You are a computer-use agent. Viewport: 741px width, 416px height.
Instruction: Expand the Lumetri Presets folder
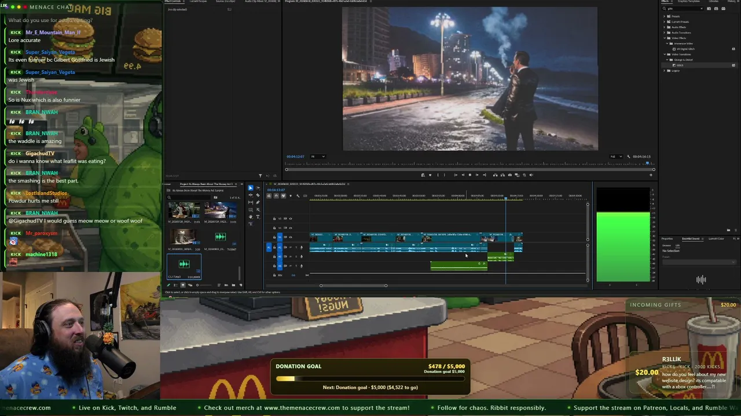pyautogui.click(x=665, y=21)
